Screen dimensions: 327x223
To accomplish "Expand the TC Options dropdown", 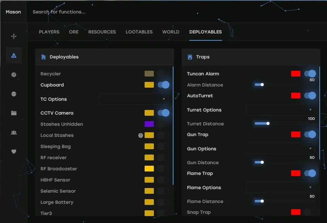I will pos(134,99).
